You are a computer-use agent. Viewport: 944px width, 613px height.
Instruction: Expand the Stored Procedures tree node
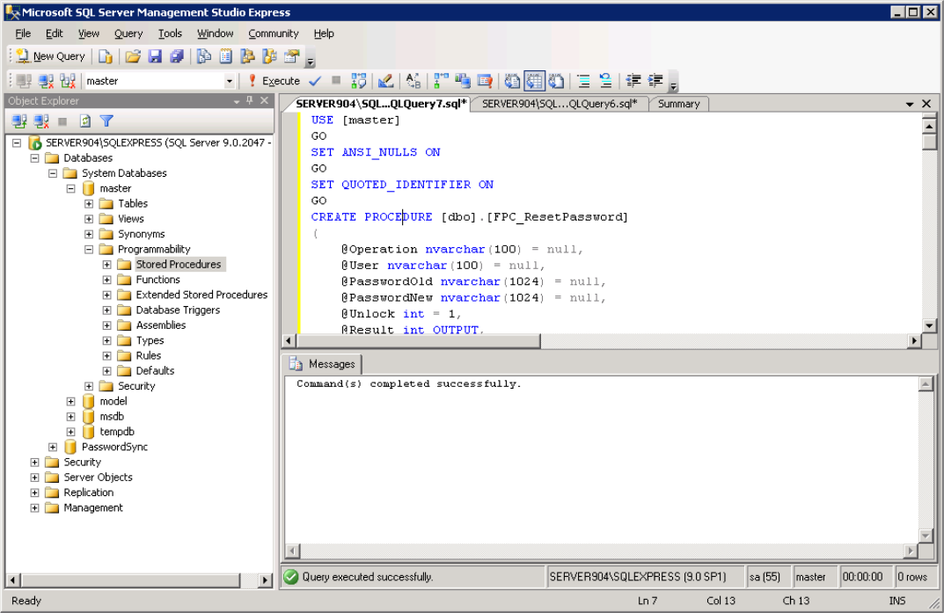(x=107, y=265)
